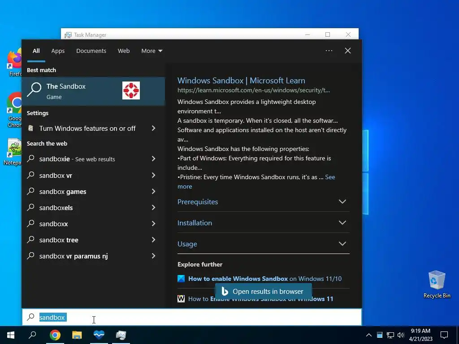Image resolution: width=459 pixels, height=344 pixels.
Task: Click the learn.microsoft.com URL text
Action: coord(254,90)
